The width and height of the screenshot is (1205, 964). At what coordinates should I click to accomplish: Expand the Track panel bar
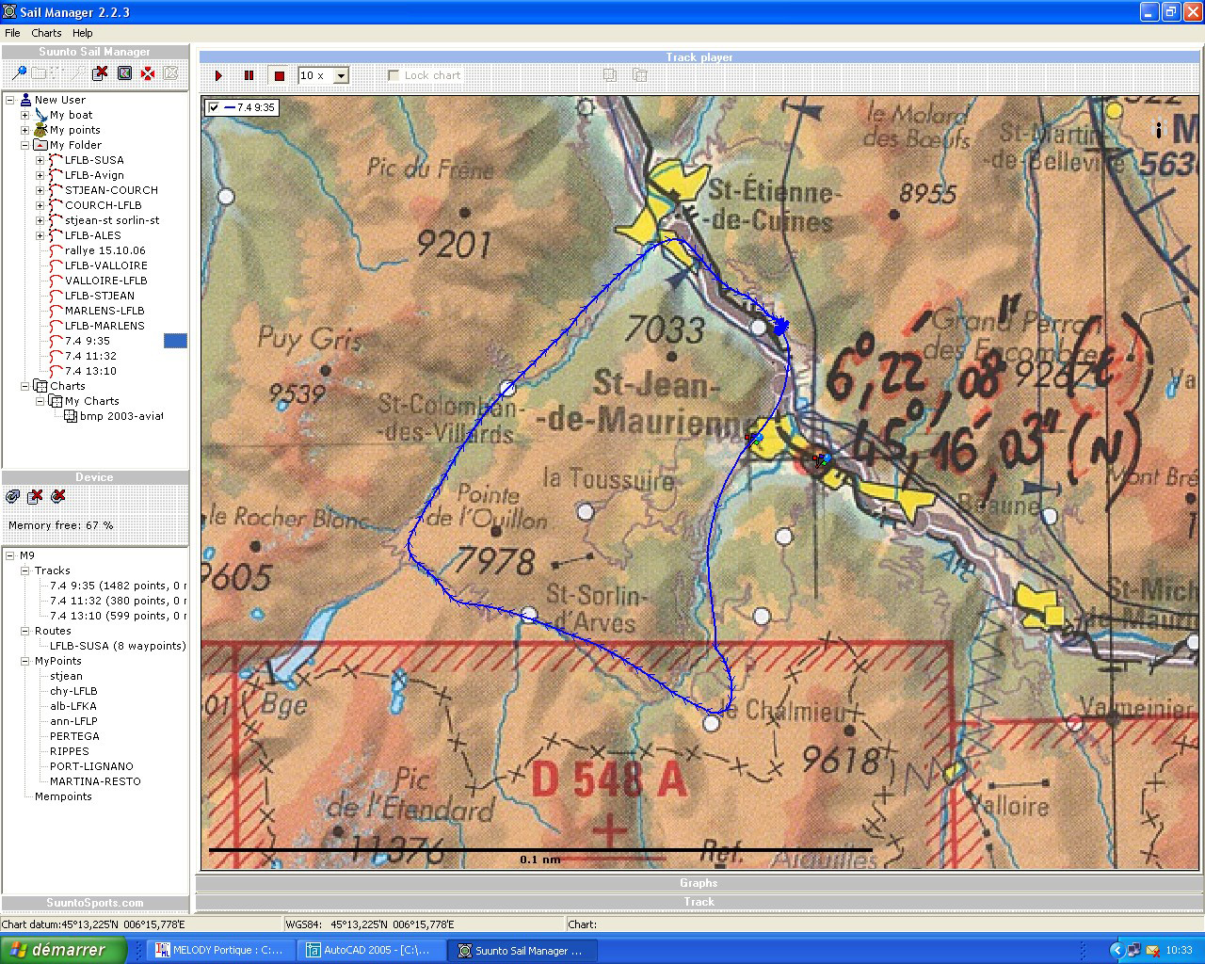699,902
